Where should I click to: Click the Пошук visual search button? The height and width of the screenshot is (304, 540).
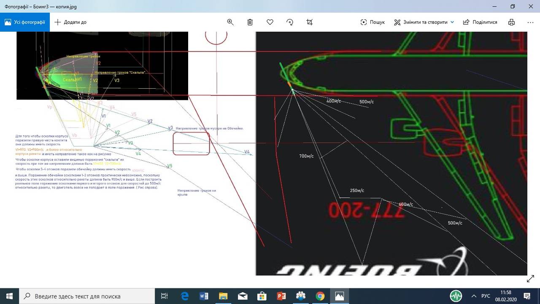pyautogui.click(x=373, y=22)
